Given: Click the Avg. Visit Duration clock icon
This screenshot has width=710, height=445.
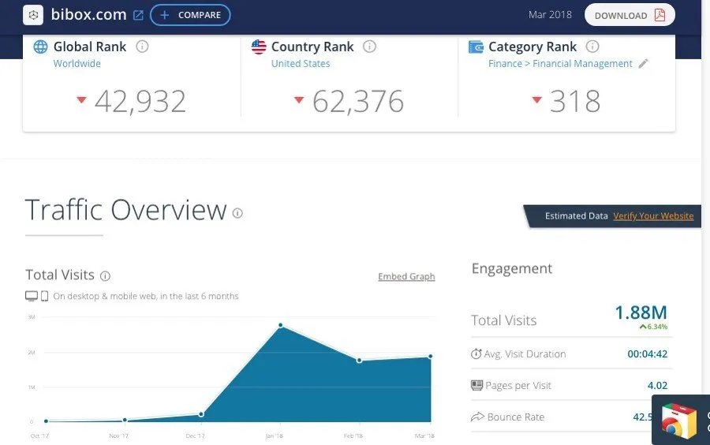Looking at the screenshot, I should point(476,353).
